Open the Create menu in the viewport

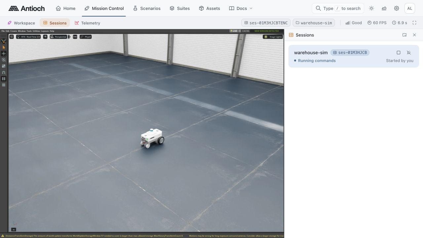14,31
